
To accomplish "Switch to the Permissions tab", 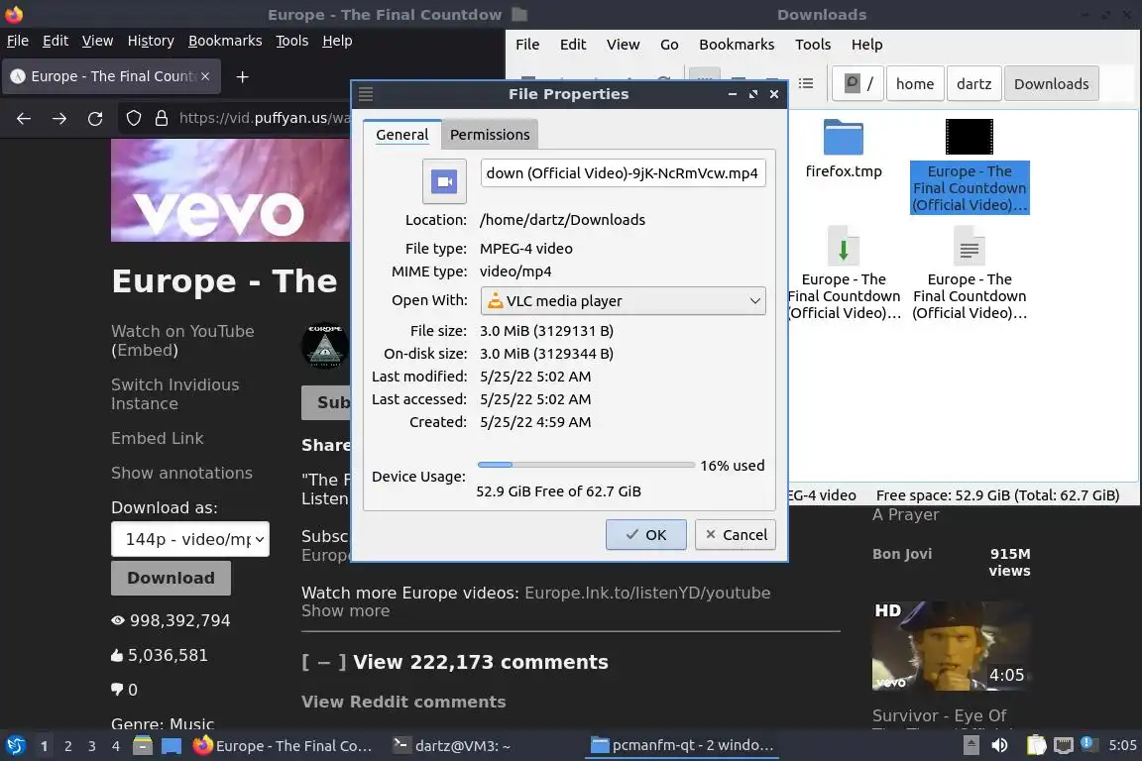I will click(x=490, y=135).
